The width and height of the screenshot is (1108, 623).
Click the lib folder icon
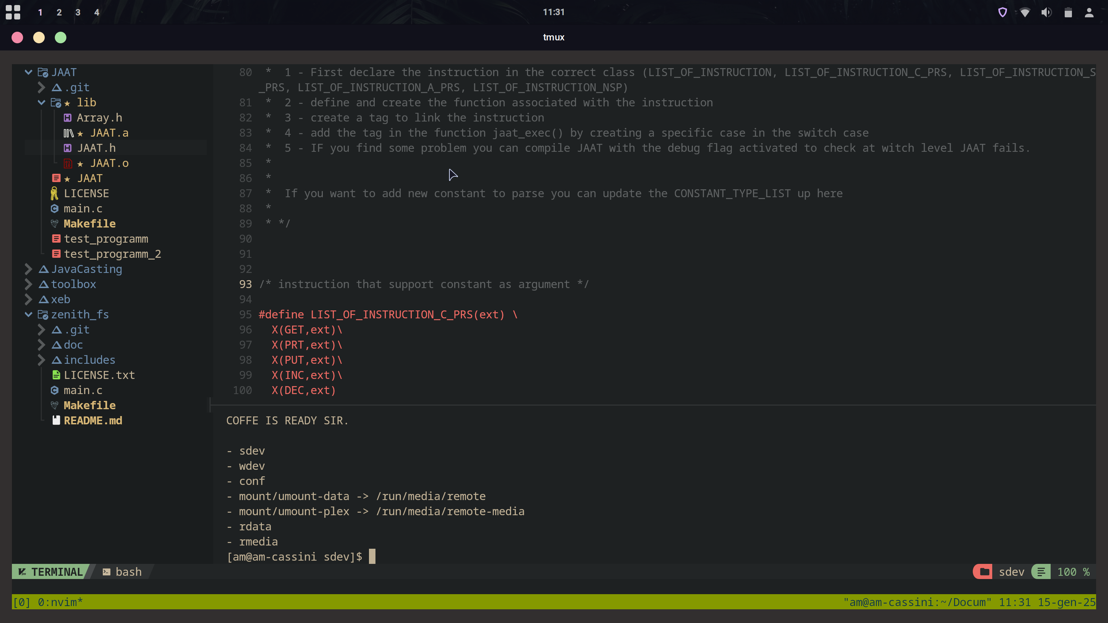56,103
